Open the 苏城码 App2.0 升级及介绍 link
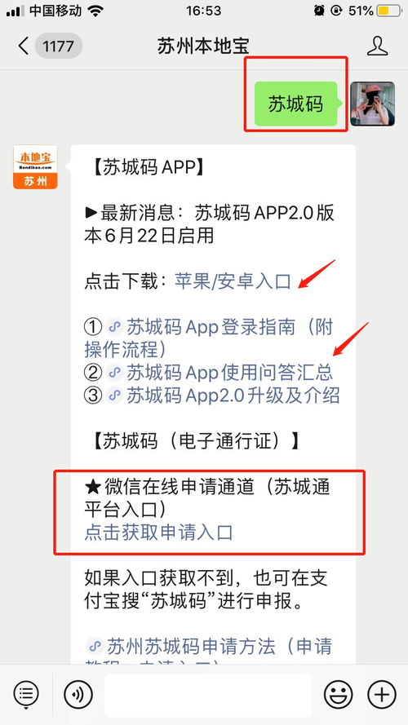Screen dimensions: 408x725 click(x=233, y=396)
